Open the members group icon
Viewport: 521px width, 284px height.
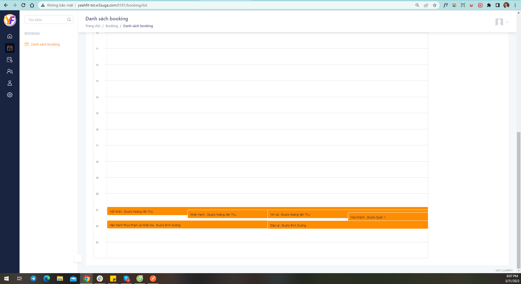(10, 71)
